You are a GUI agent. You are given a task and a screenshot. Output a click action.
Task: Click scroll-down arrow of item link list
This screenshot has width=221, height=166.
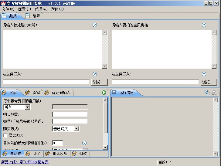point(214,66)
